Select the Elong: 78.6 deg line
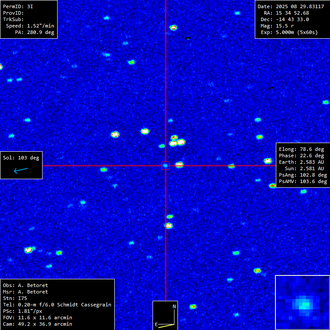This screenshot has width=330, height=330. coord(301,149)
